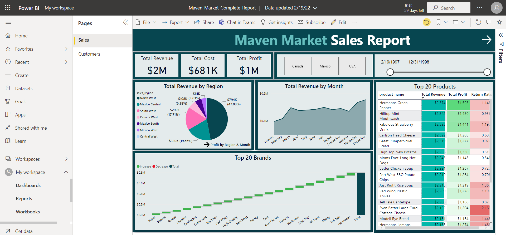The width and height of the screenshot is (506, 235).
Task: Click the next page arrow in report header
Action: (486, 40)
